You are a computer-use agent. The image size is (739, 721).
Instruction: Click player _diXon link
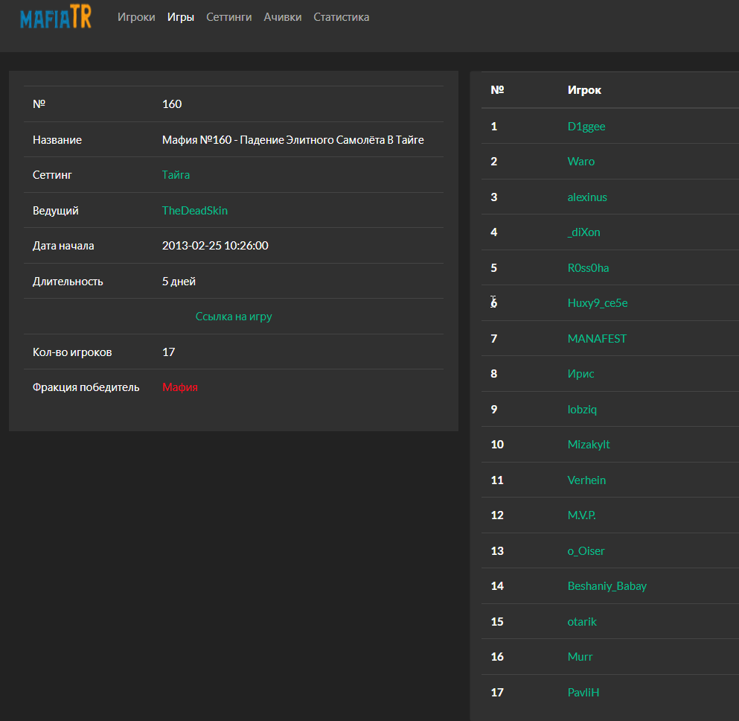[583, 232]
